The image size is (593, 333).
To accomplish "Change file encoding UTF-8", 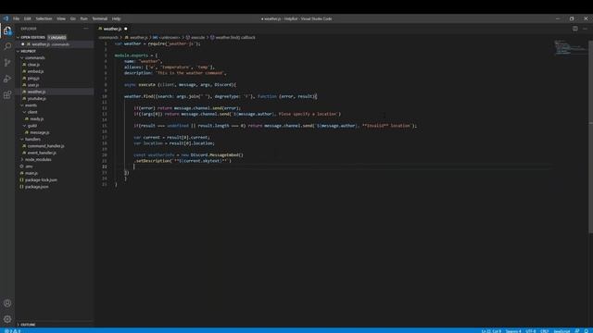I will click(x=531, y=331).
